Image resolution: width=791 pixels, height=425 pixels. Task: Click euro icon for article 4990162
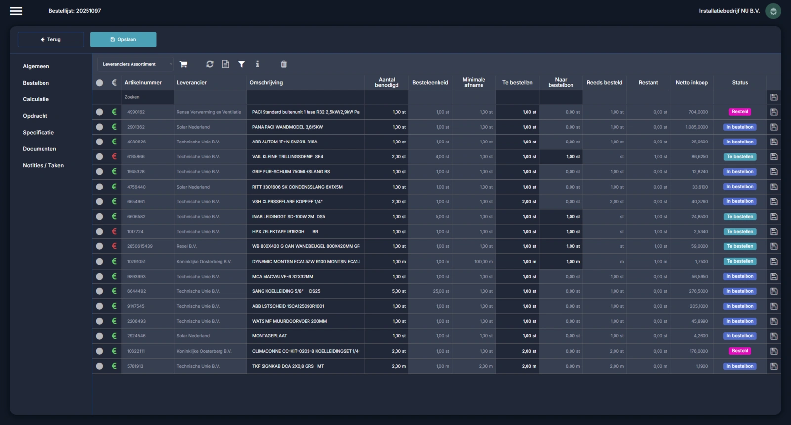tap(114, 112)
